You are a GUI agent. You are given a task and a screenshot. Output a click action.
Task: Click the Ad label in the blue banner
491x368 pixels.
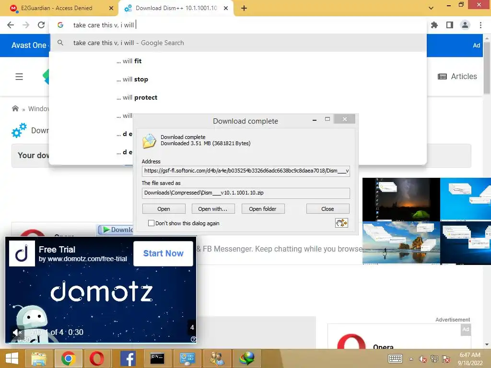click(x=476, y=46)
